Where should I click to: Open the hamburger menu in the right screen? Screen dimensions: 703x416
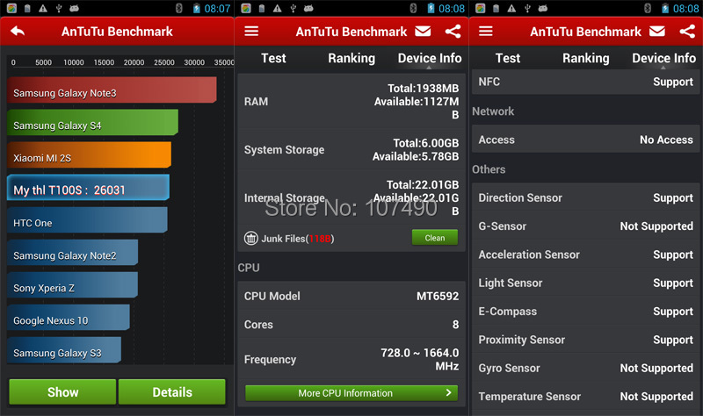pos(486,31)
